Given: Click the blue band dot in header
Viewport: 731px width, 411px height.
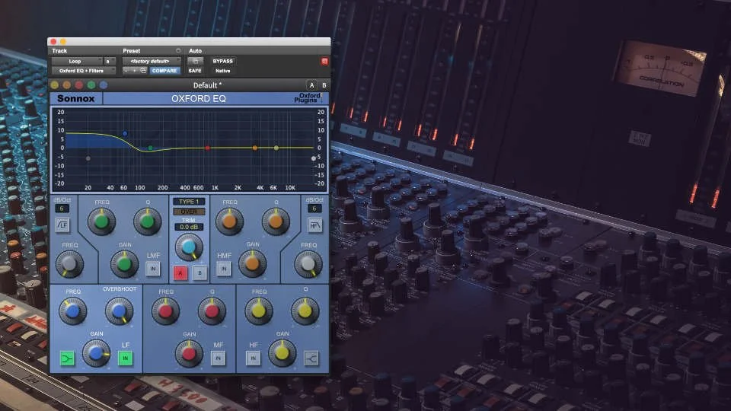Looking at the screenshot, I should click(x=104, y=84).
